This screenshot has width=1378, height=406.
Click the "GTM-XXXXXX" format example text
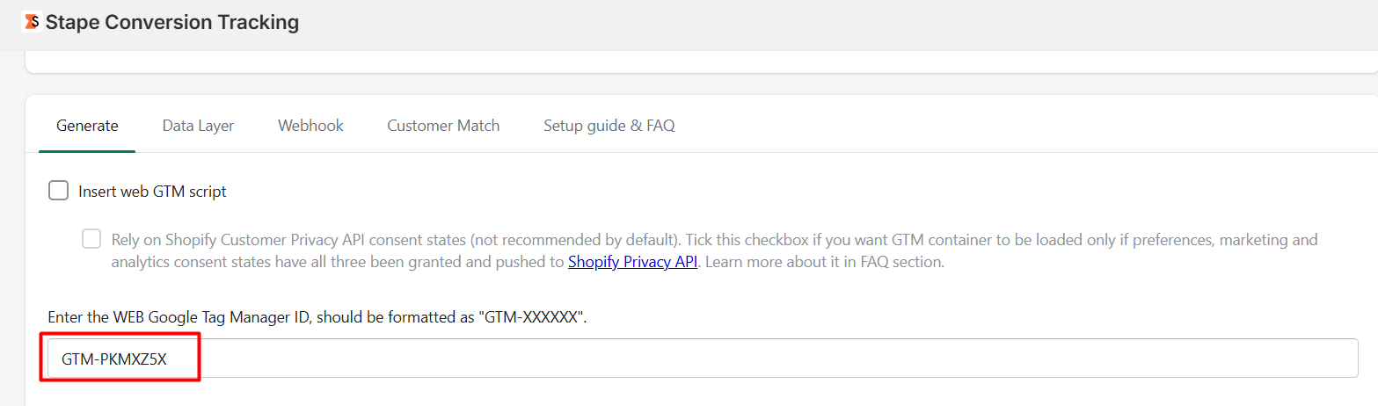[531, 317]
